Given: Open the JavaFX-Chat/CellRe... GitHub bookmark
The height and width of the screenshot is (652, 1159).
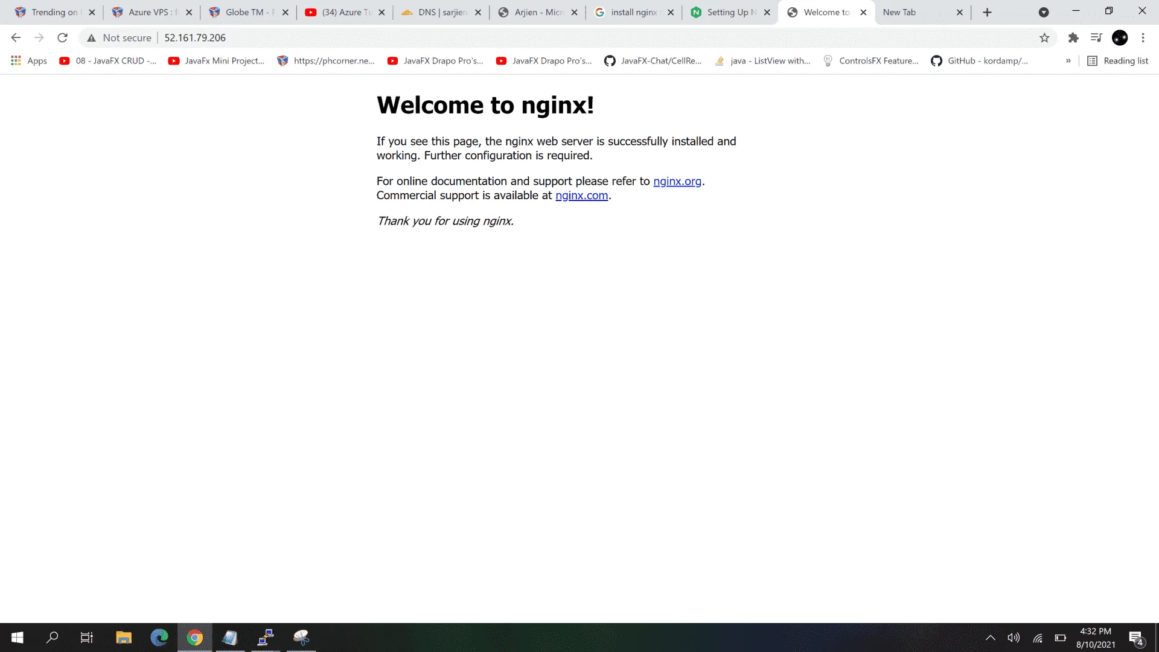Looking at the screenshot, I should pyautogui.click(x=653, y=61).
